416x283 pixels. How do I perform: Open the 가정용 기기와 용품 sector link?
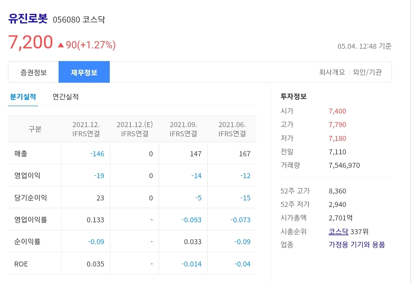coord(357,245)
